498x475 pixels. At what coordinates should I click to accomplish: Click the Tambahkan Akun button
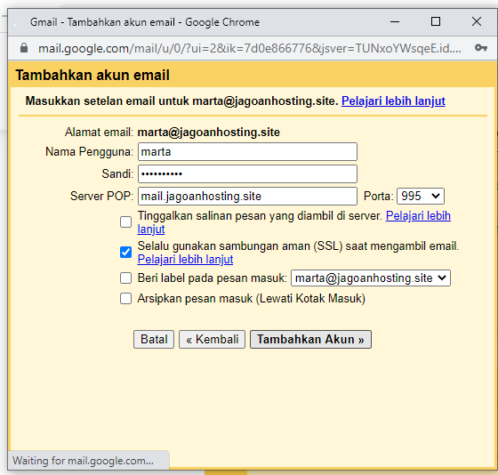[310, 339]
